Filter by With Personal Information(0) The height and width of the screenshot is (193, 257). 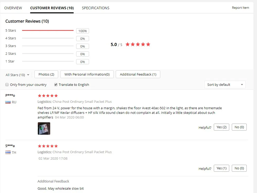click(87, 74)
